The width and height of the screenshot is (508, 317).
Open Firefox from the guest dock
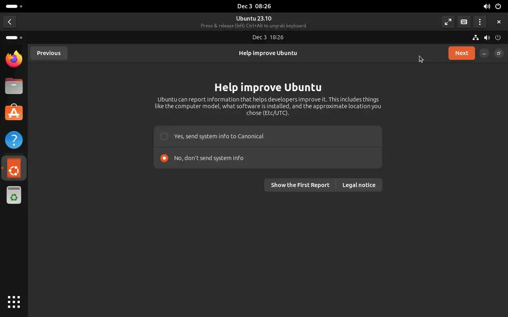pos(14,59)
